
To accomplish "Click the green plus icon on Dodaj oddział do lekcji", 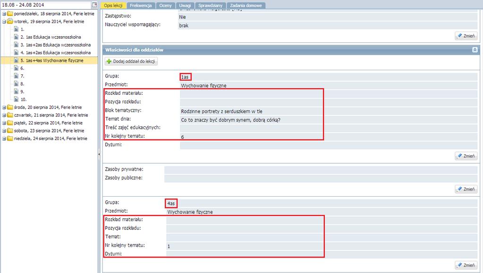I will point(109,61).
